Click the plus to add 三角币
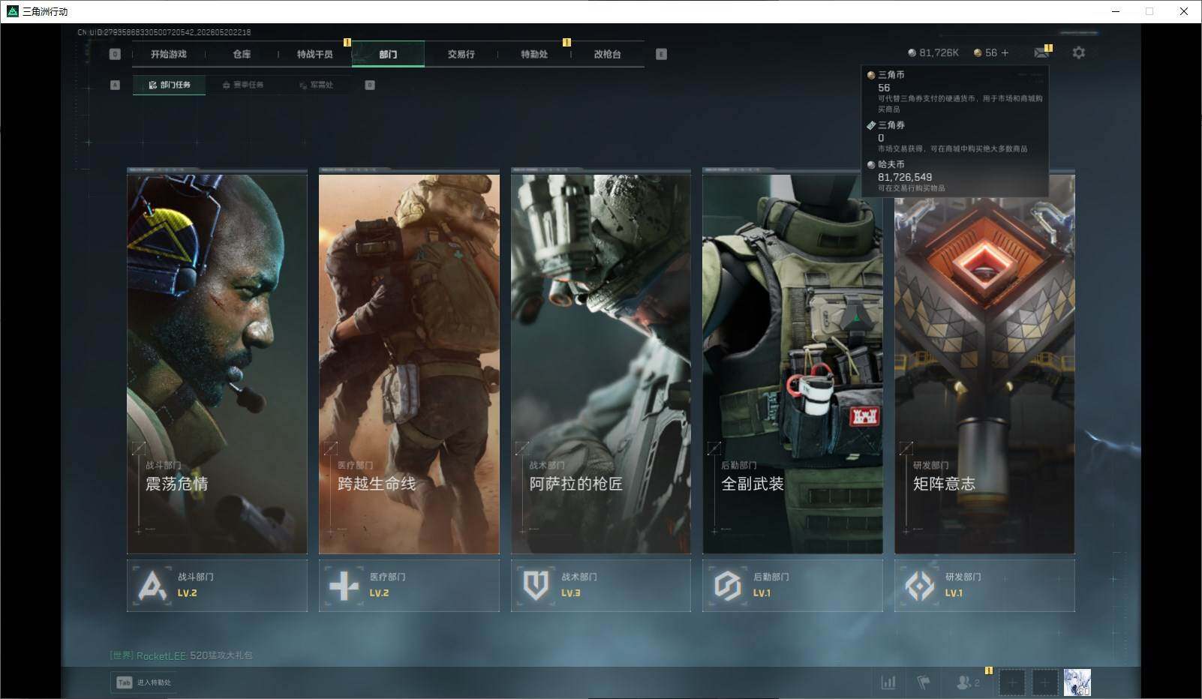 click(x=1005, y=52)
